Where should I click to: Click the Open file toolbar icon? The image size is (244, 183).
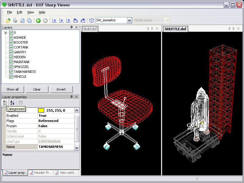click(8, 20)
